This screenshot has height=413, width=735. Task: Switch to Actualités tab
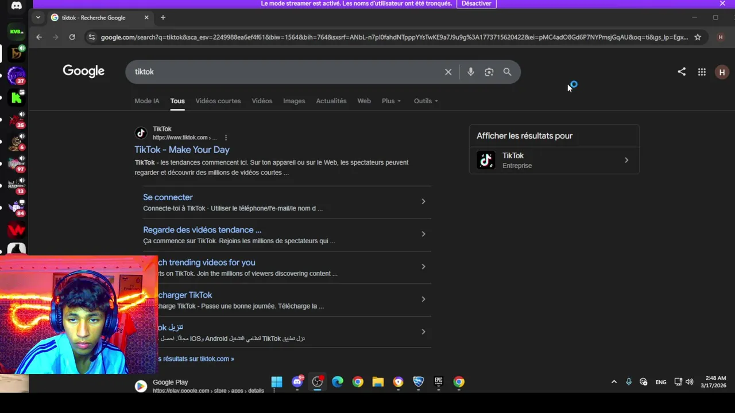point(331,101)
